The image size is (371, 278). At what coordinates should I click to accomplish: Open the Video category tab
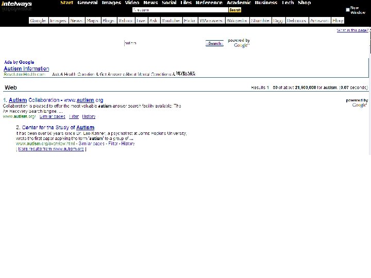pos(132,3)
